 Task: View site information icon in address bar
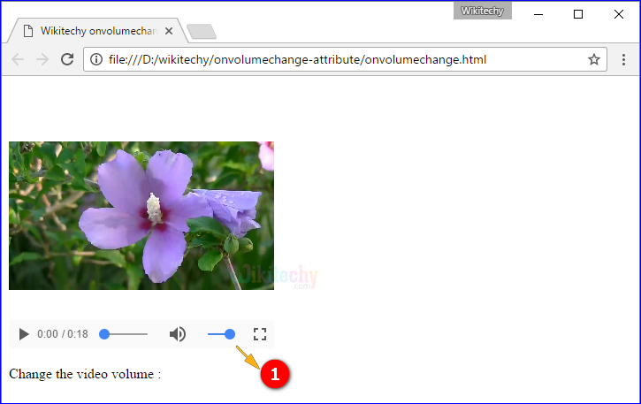95,59
